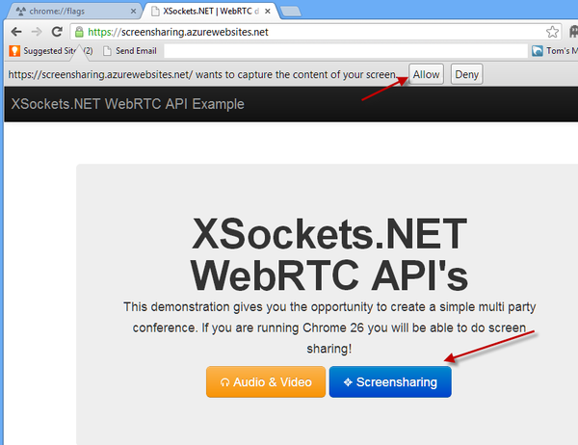Click the browser Forward arrow
578x445 pixels.
click(36, 32)
